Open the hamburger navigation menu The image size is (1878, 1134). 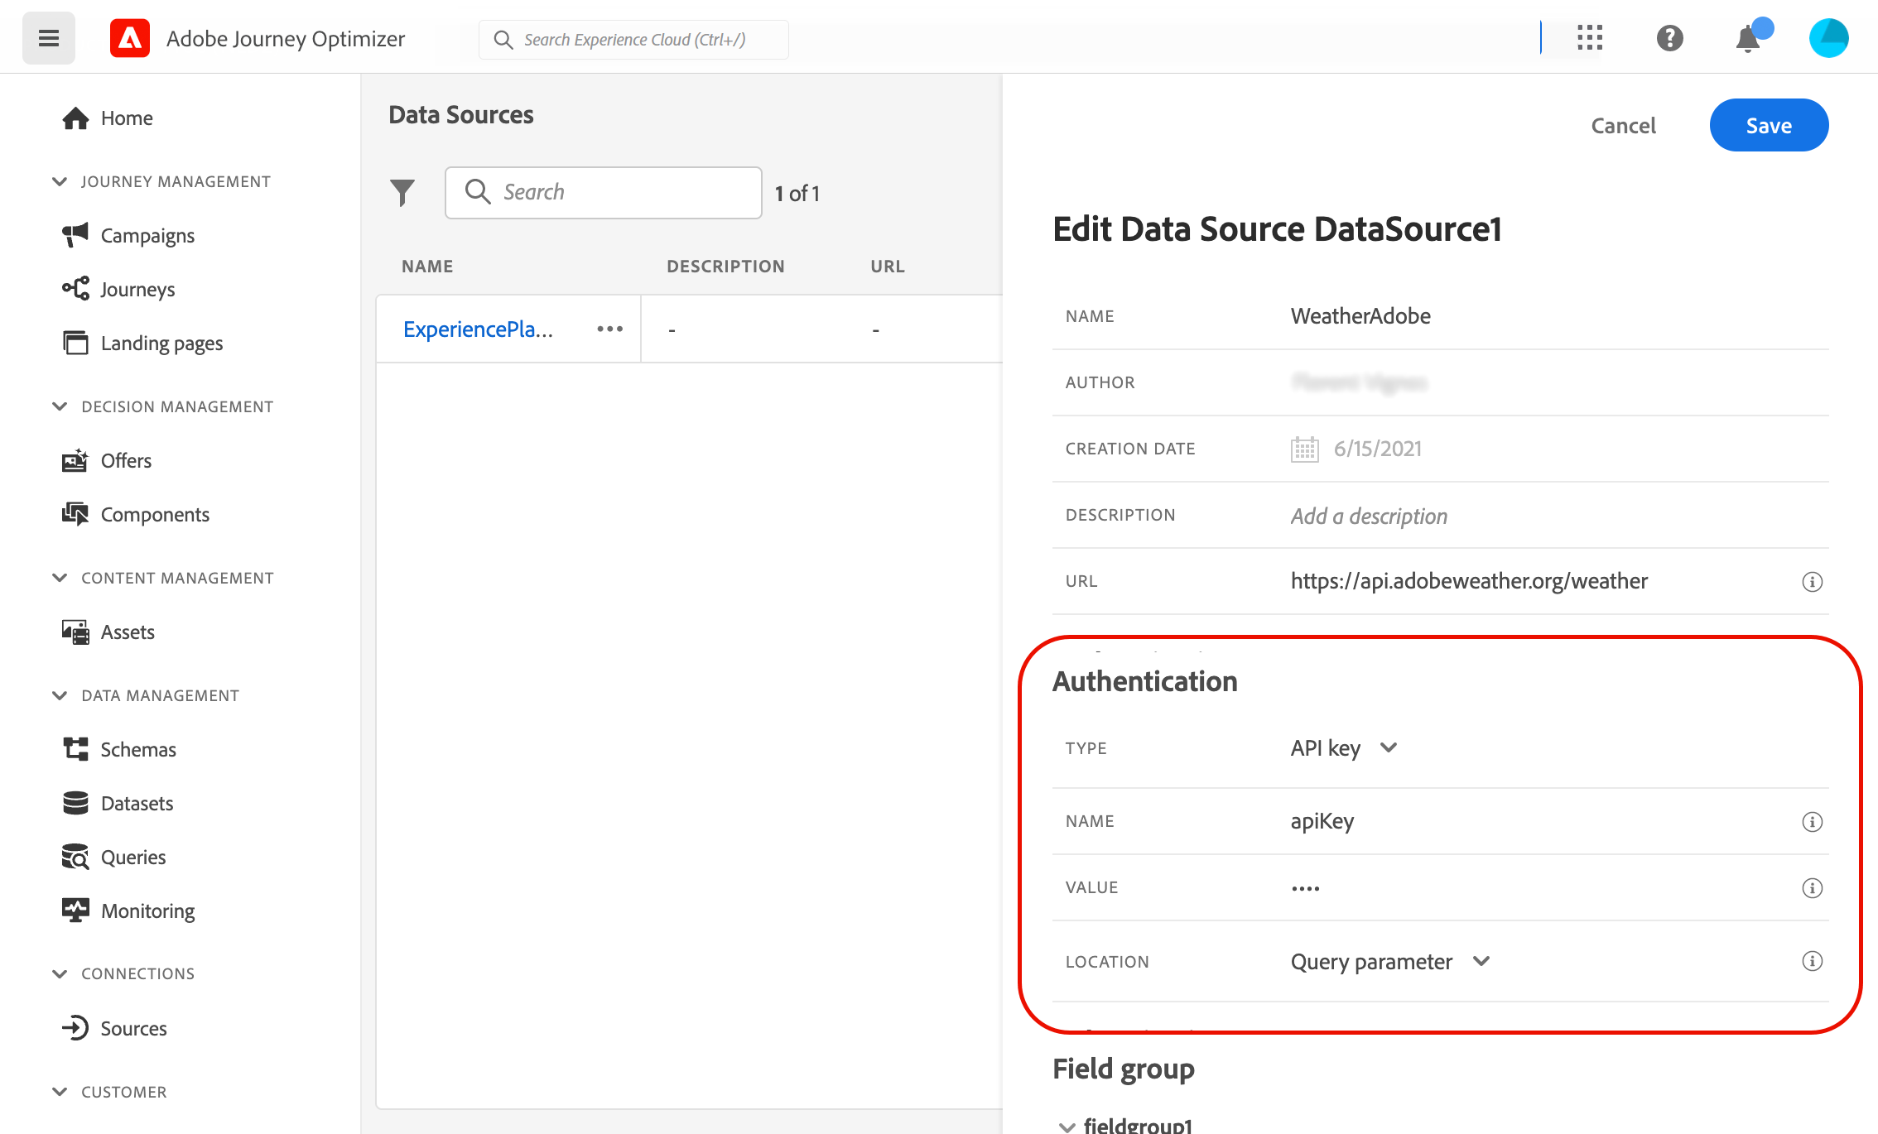pyautogui.click(x=48, y=38)
